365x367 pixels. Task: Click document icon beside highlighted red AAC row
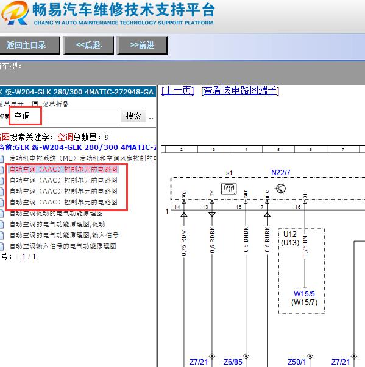(x=2, y=169)
